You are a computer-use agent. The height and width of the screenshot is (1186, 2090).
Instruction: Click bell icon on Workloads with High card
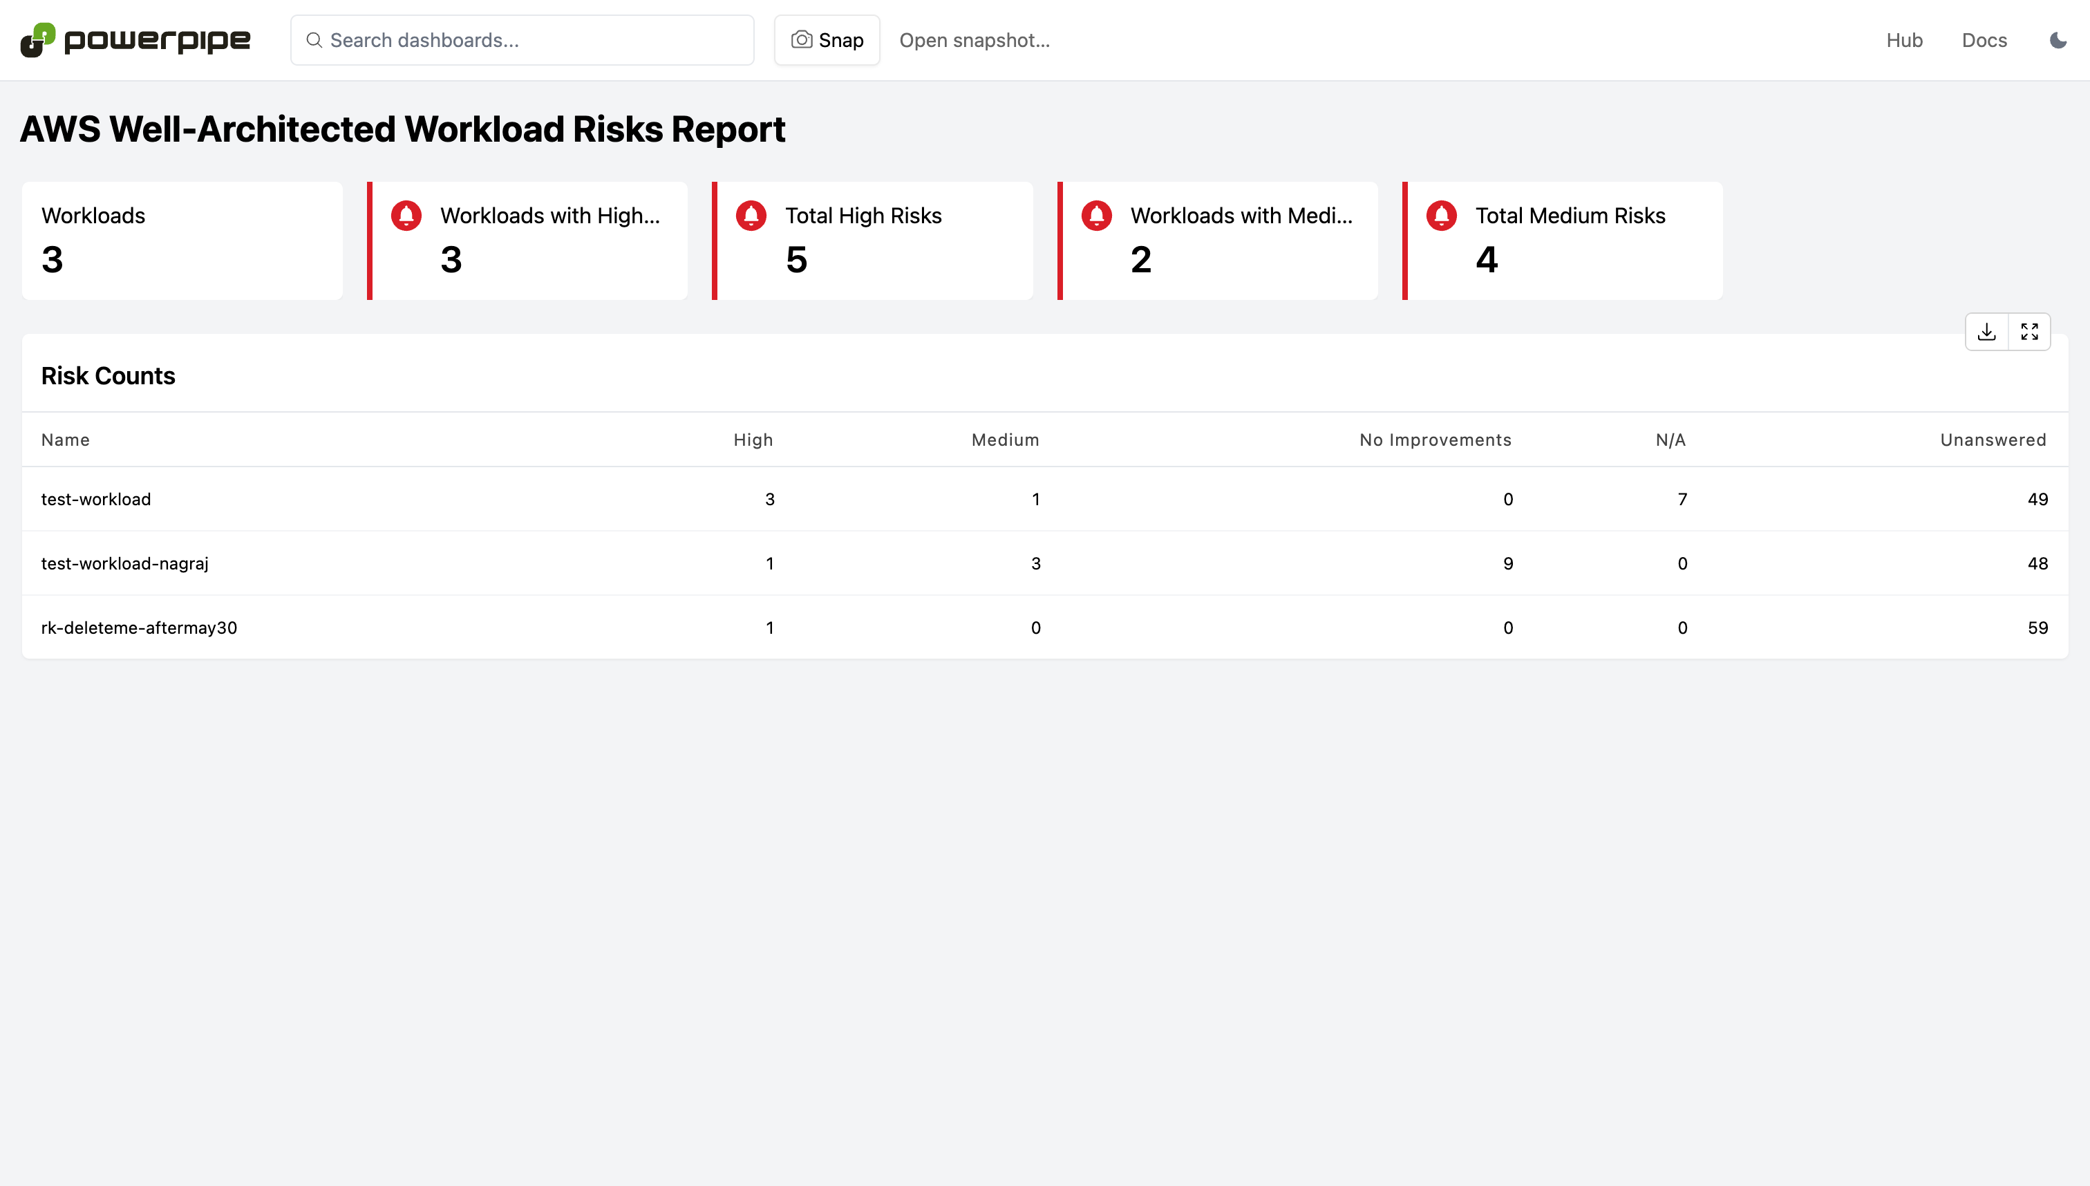(406, 216)
